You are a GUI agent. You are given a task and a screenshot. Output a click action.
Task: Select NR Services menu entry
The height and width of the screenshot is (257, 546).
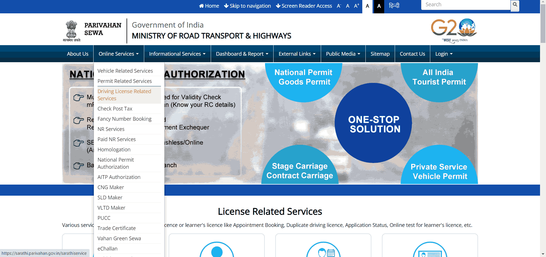pos(129,129)
